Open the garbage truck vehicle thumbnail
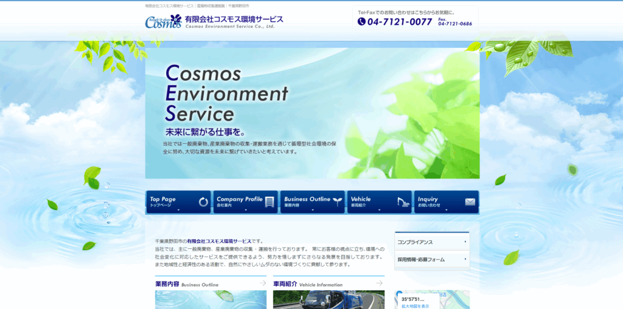The width and height of the screenshot is (623, 309). (x=329, y=300)
